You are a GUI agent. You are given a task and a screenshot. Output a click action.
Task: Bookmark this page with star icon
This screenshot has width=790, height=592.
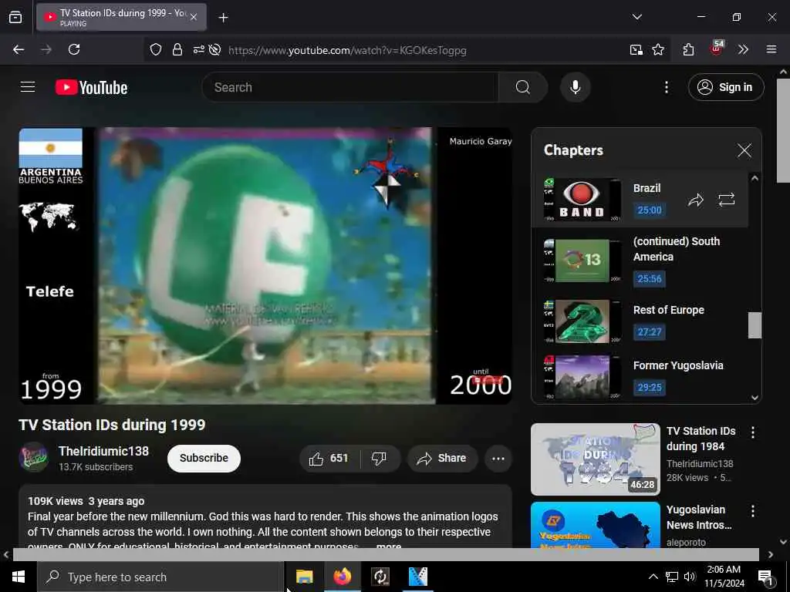(x=657, y=49)
